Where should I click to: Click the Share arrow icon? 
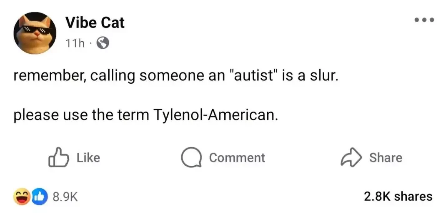pos(351,158)
